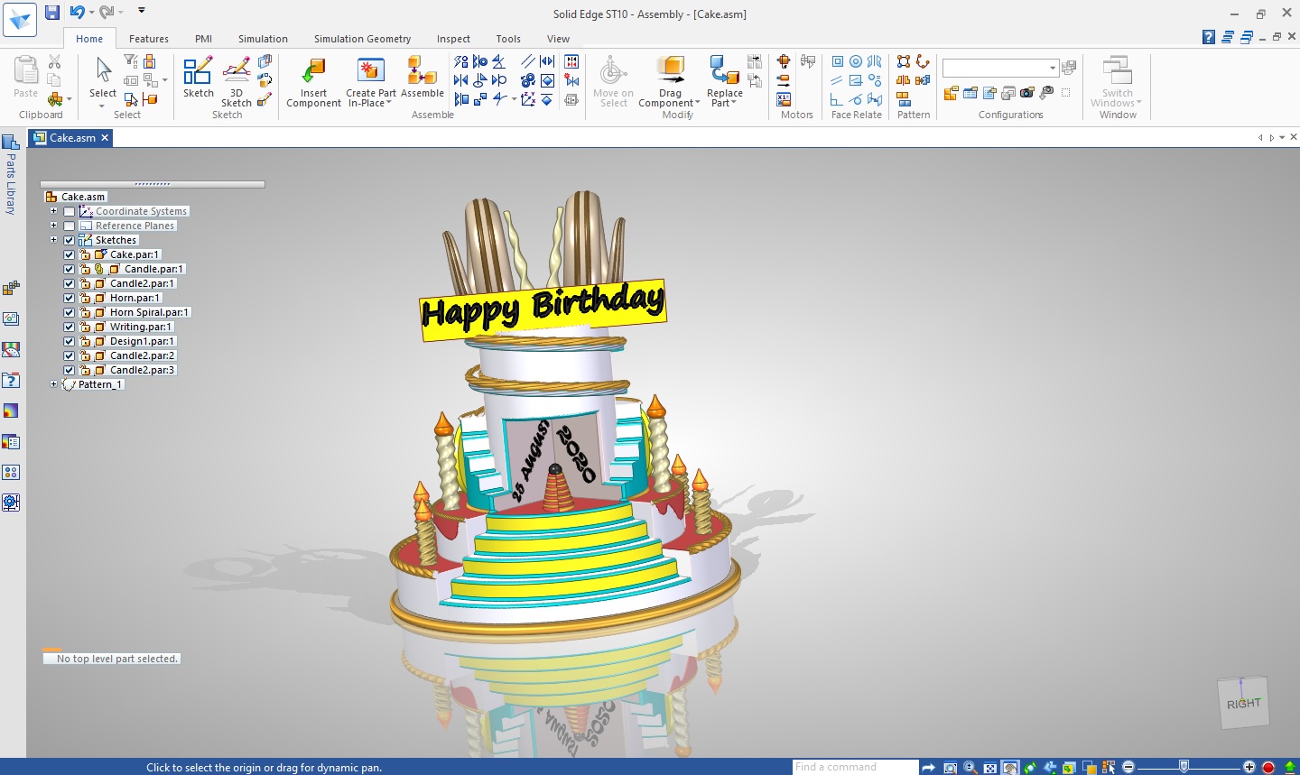Click the 3D Sketch tool
Viewport: 1300px width, 775px height.
[x=236, y=72]
